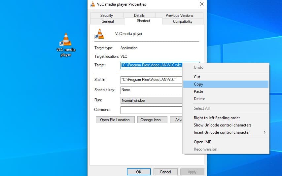The height and width of the screenshot is (176, 282).
Task: Click the VLC shortcut icon inside Properties
Action: (x=99, y=34)
